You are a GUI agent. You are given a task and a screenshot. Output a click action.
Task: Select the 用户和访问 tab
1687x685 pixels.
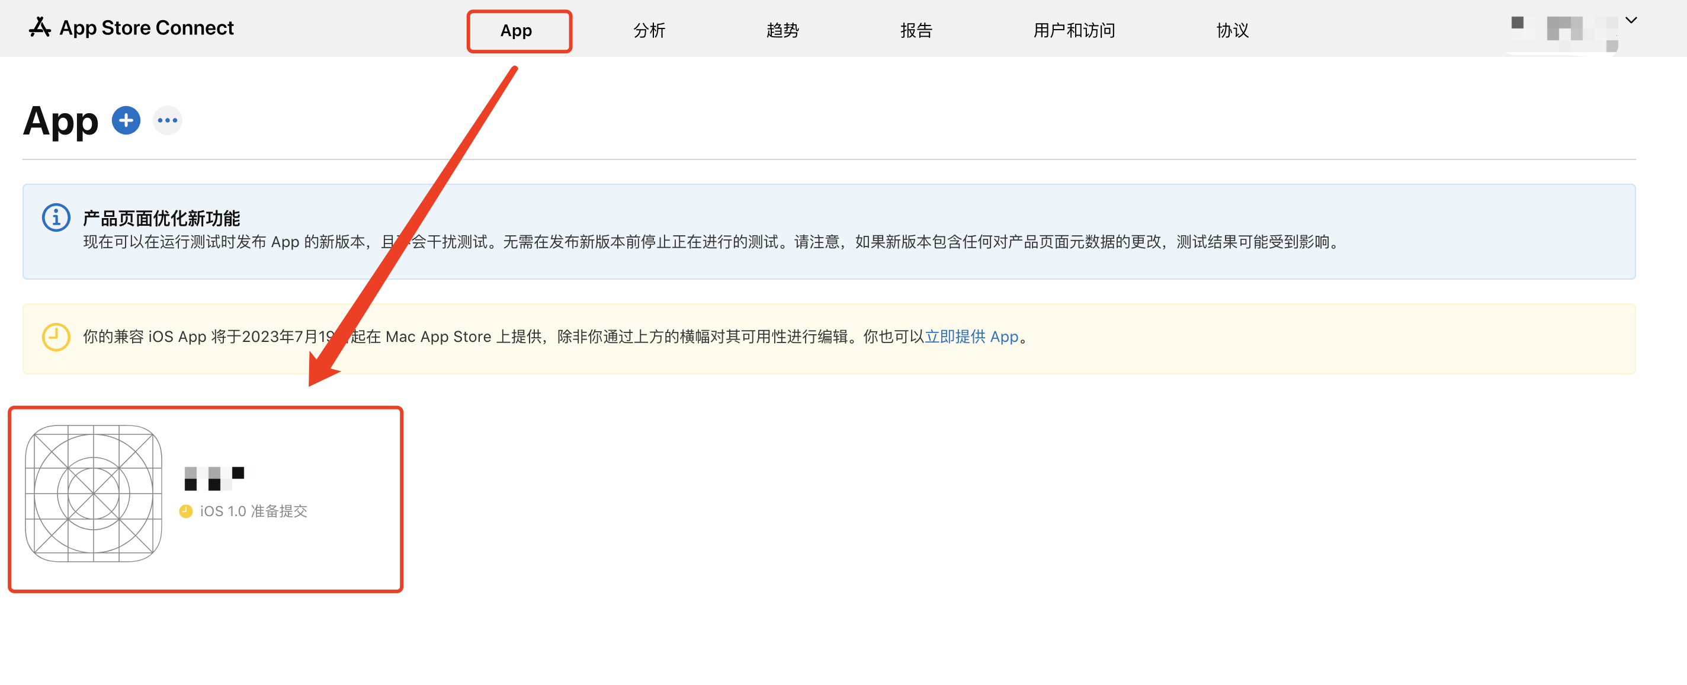(x=1074, y=31)
